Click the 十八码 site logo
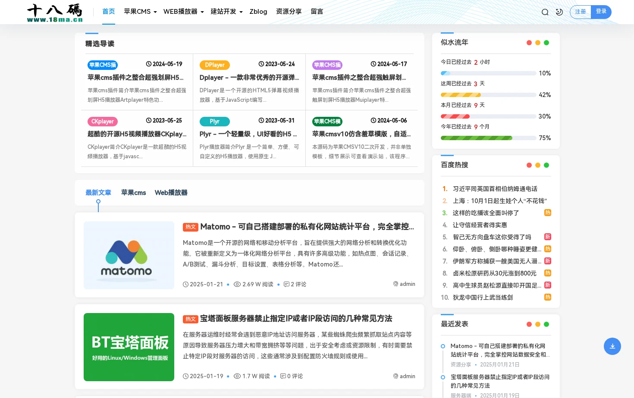Viewport: 634px width, 398px height. pos(55,13)
